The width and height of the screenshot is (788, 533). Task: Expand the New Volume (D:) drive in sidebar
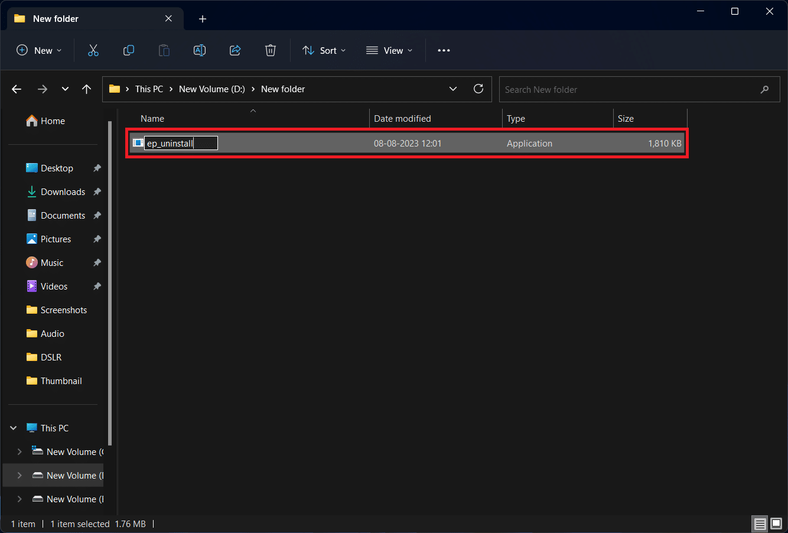[x=19, y=475]
